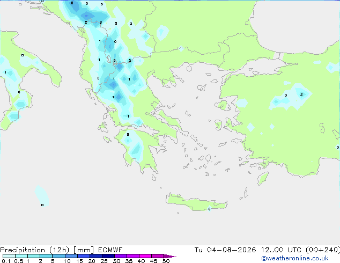
Task: Select the 5–10 mm legend color box
Action: click(58, 256)
